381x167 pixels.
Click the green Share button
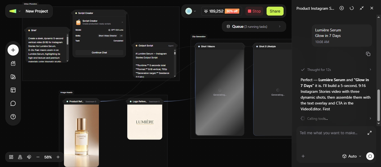275,11
